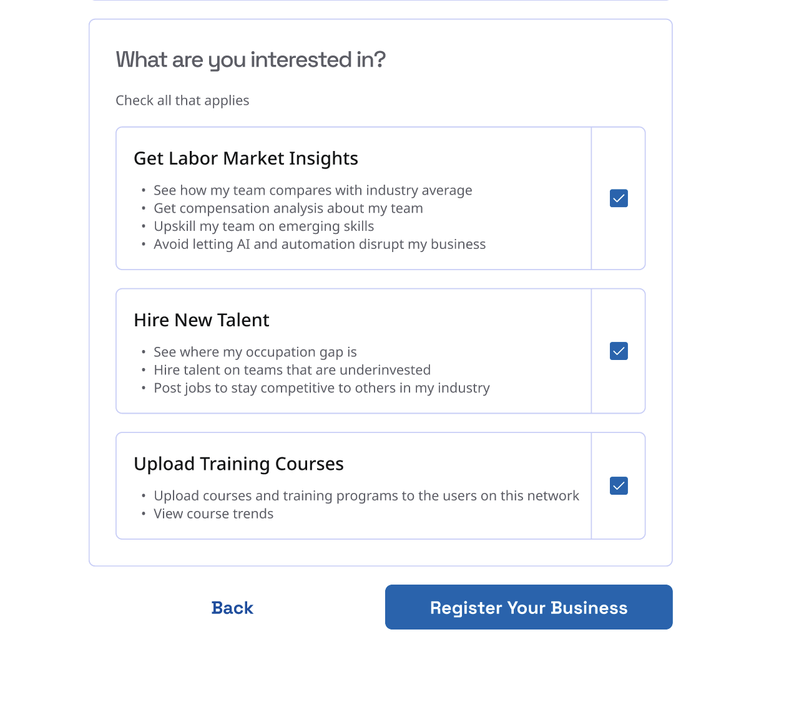The width and height of the screenshot is (809, 705).
Task: Click the "What are you interested in?" heading
Action: (250, 60)
